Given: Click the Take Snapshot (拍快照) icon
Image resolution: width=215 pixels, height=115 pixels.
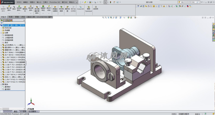Looking at the screenshot, I should (x=96, y=7).
